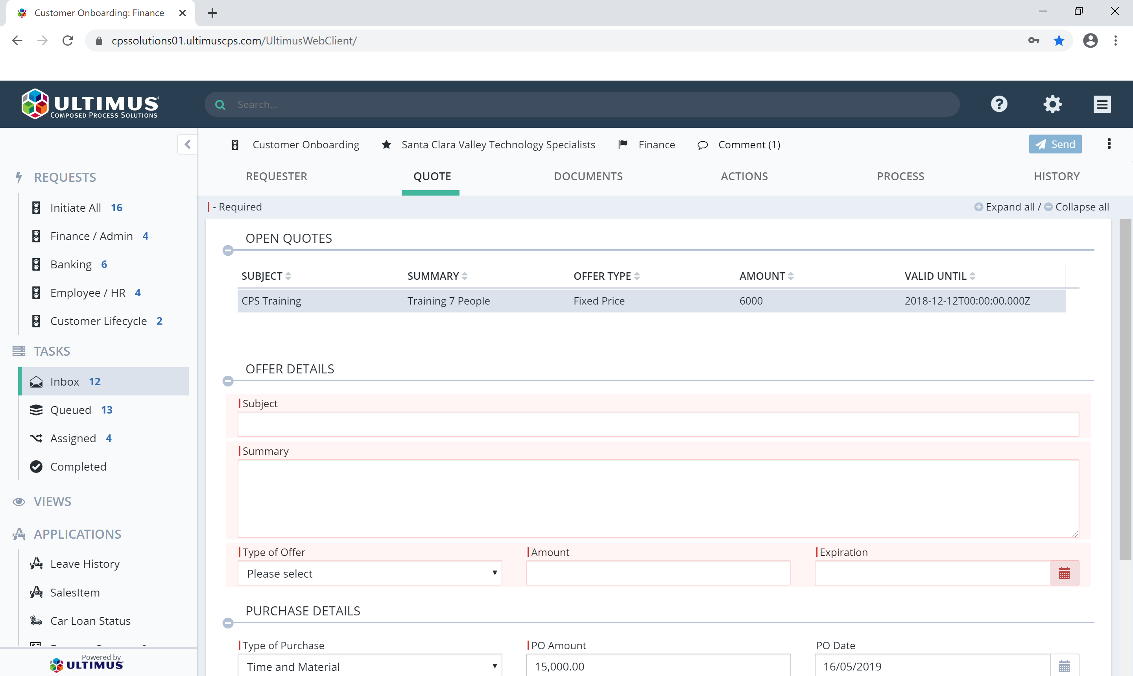Open the Type of Purchase dropdown

pyautogui.click(x=494, y=666)
